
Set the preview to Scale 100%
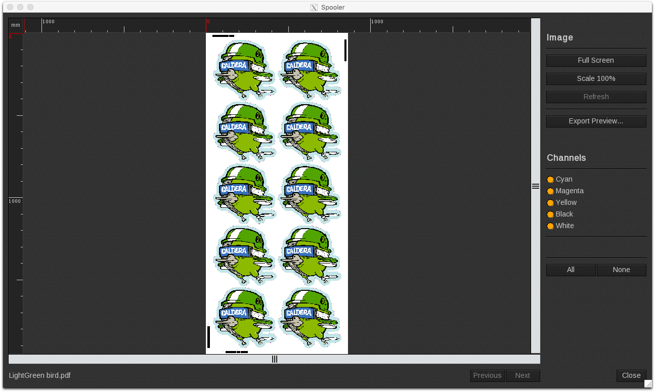point(596,78)
